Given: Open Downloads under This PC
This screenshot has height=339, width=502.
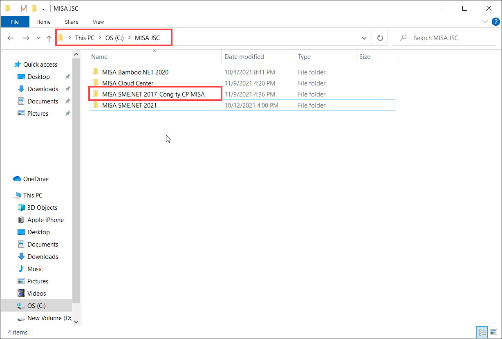Looking at the screenshot, I should pyautogui.click(x=43, y=256).
